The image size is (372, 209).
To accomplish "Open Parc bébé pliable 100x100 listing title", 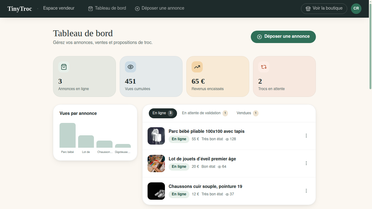I will pyautogui.click(x=206, y=131).
